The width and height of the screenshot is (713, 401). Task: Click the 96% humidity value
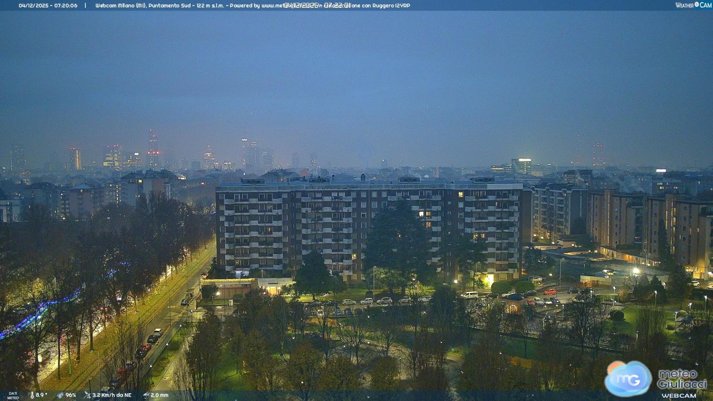[x=71, y=395]
